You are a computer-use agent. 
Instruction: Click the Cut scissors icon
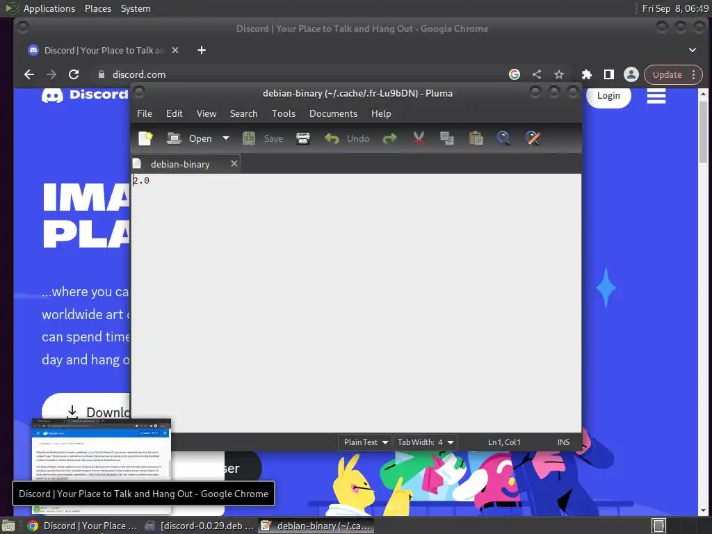(x=419, y=138)
